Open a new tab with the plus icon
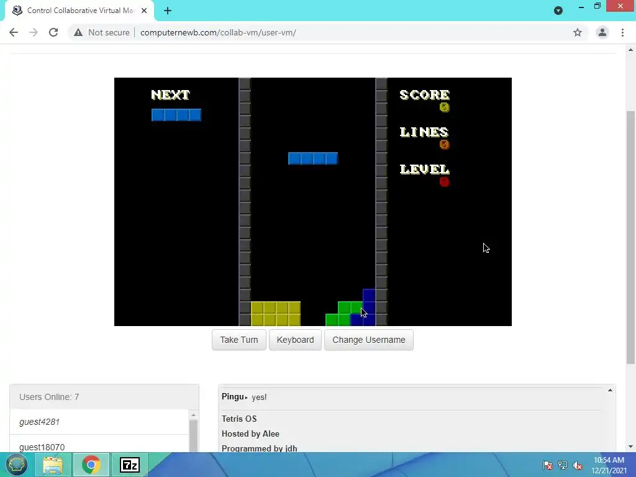This screenshot has width=636, height=477. pos(168,11)
